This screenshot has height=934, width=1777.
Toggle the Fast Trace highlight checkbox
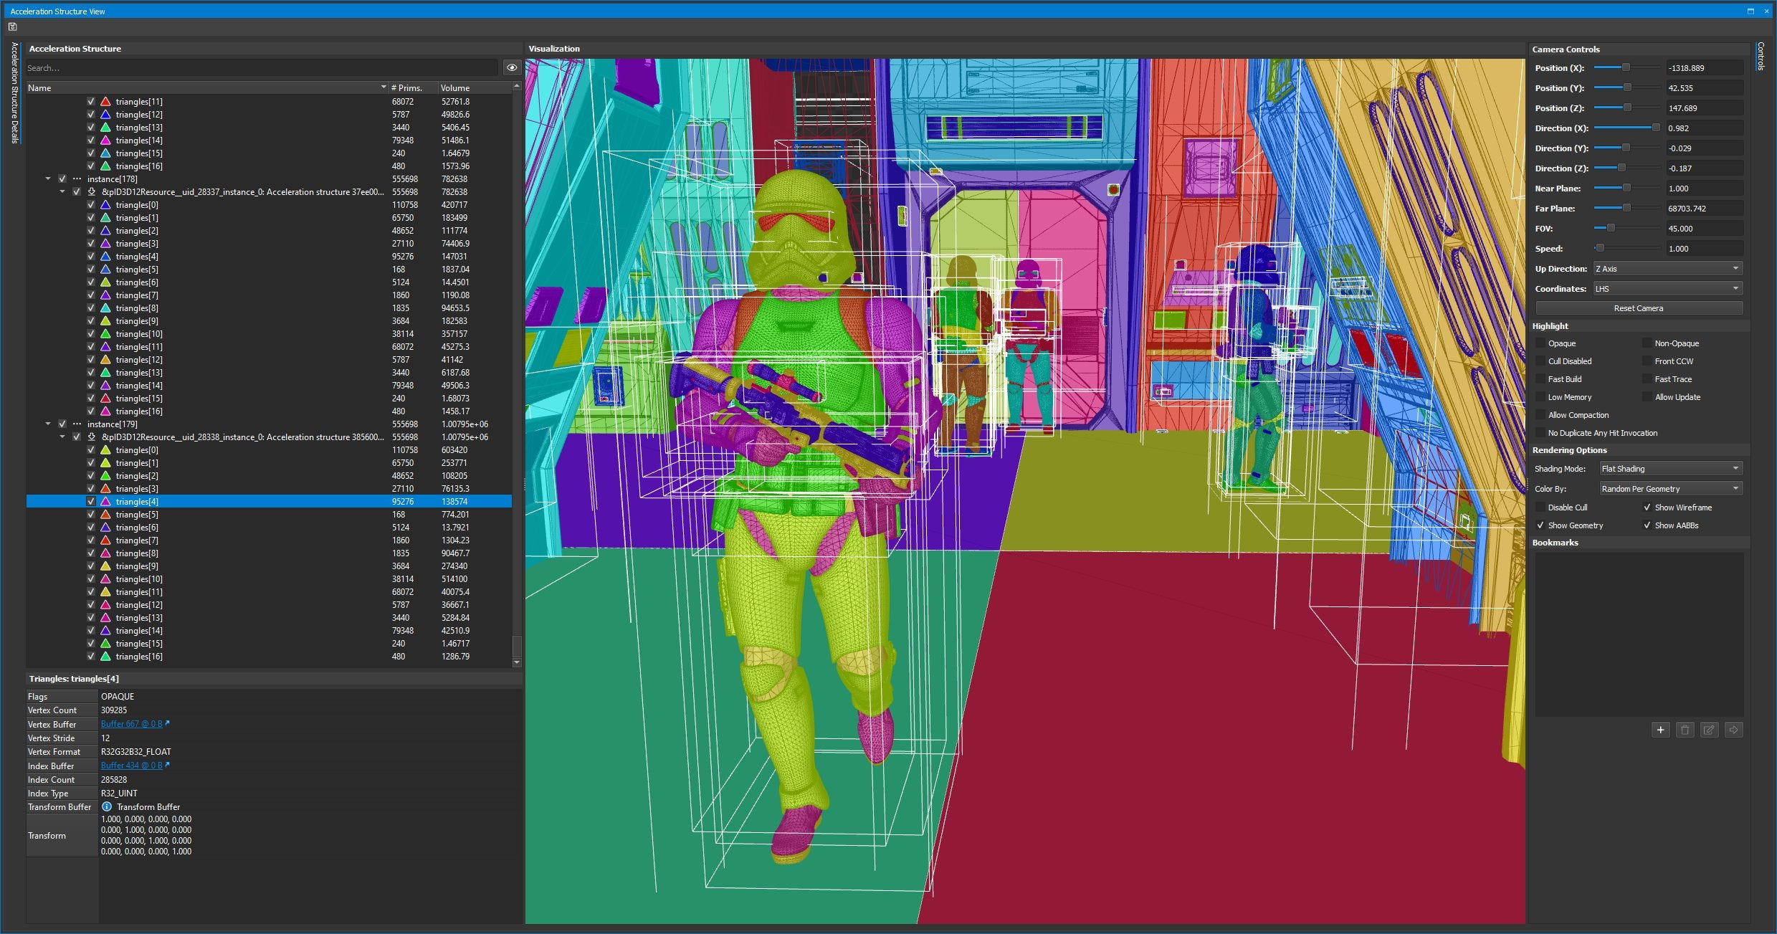pos(1647,379)
